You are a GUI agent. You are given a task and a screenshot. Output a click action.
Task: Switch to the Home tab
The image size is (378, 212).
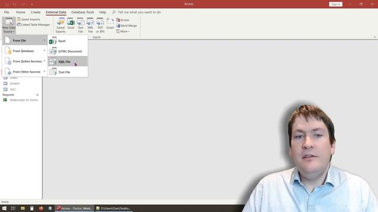click(x=21, y=12)
